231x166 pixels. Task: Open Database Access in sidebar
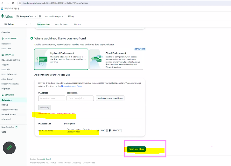point(10,110)
